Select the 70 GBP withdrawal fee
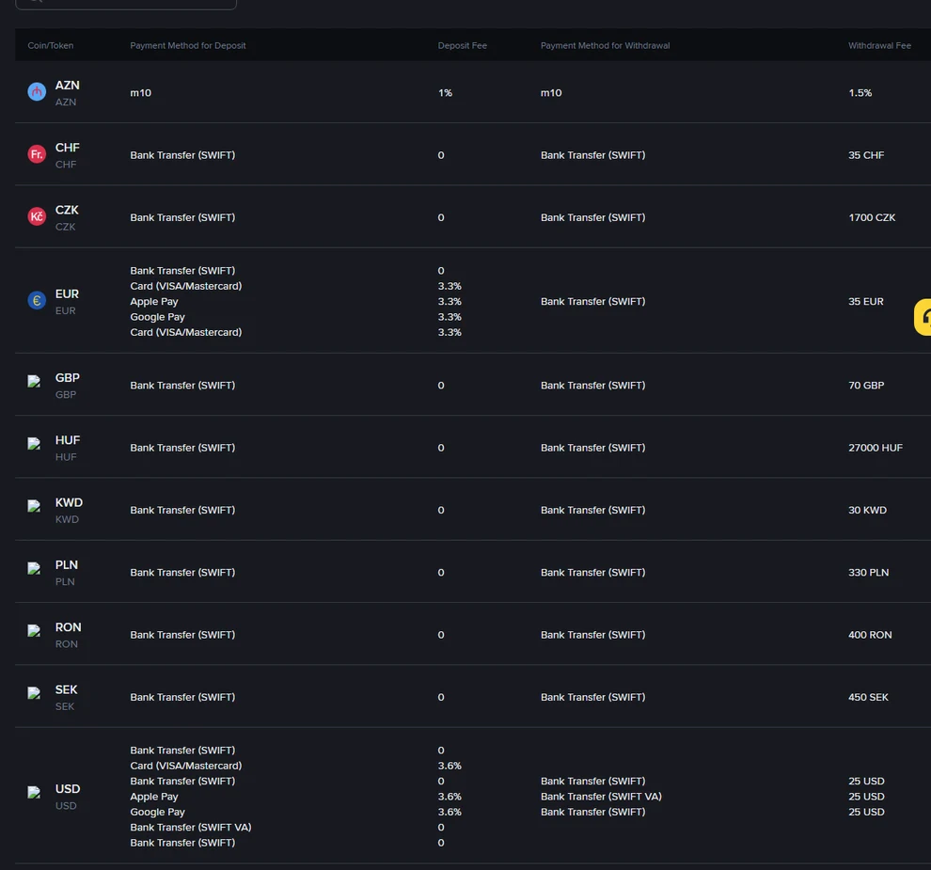This screenshot has width=931, height=870. coord(866,385)
